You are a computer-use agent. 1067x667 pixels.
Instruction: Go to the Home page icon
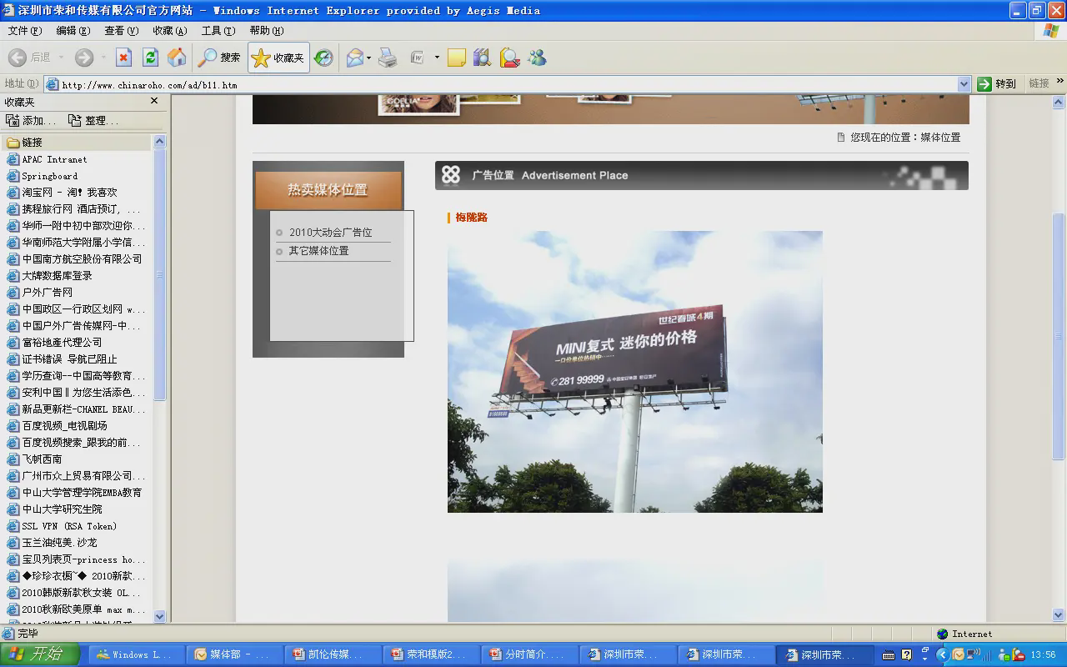177,58
